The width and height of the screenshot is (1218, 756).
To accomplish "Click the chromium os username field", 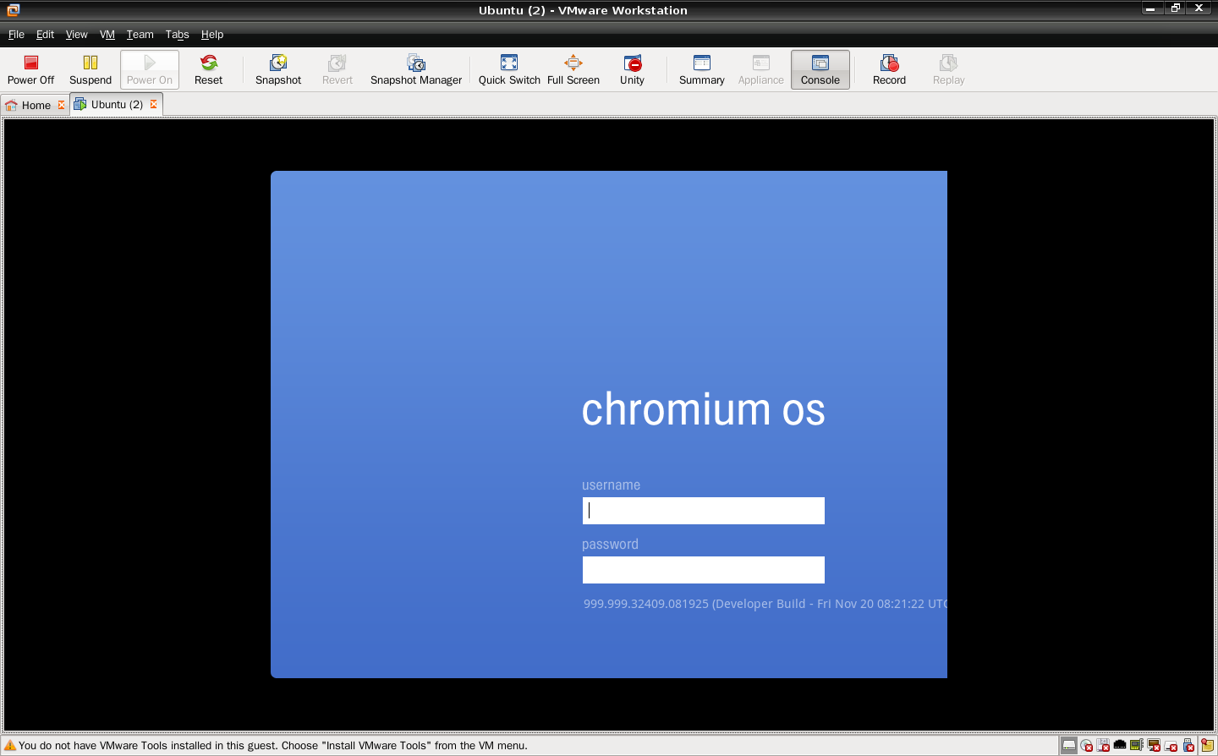I will [x=703, y=510].
